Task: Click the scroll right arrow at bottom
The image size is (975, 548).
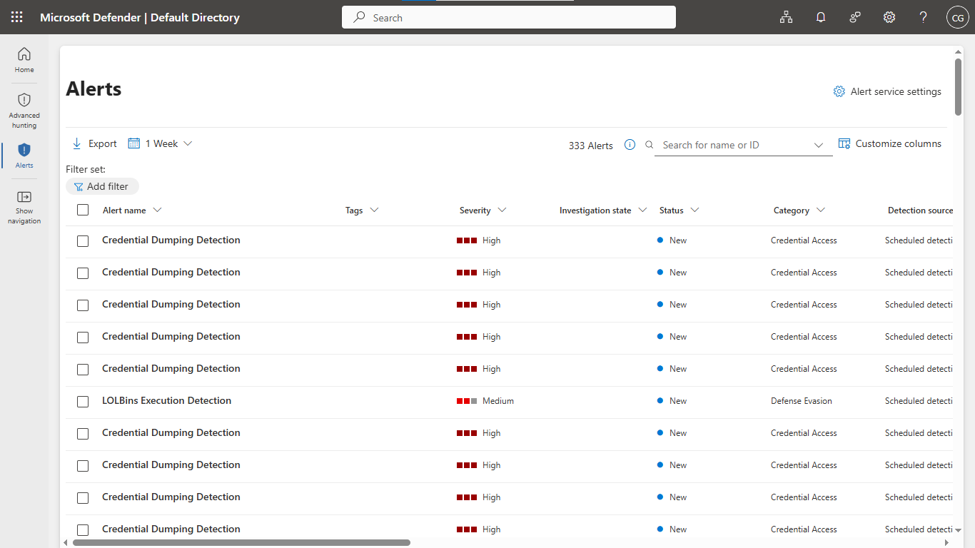Action: click(947, 543)
